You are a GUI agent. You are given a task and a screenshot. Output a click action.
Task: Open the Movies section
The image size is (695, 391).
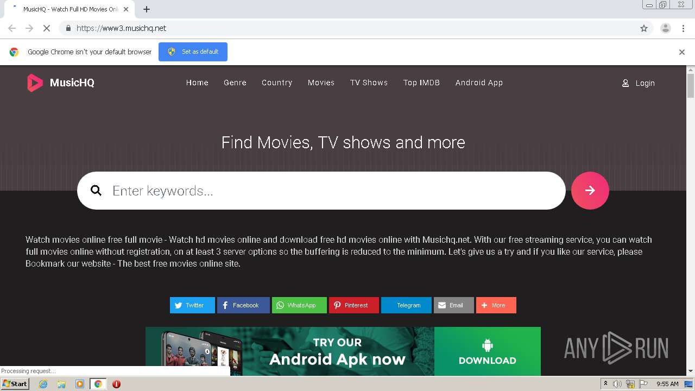pos(321,83)
